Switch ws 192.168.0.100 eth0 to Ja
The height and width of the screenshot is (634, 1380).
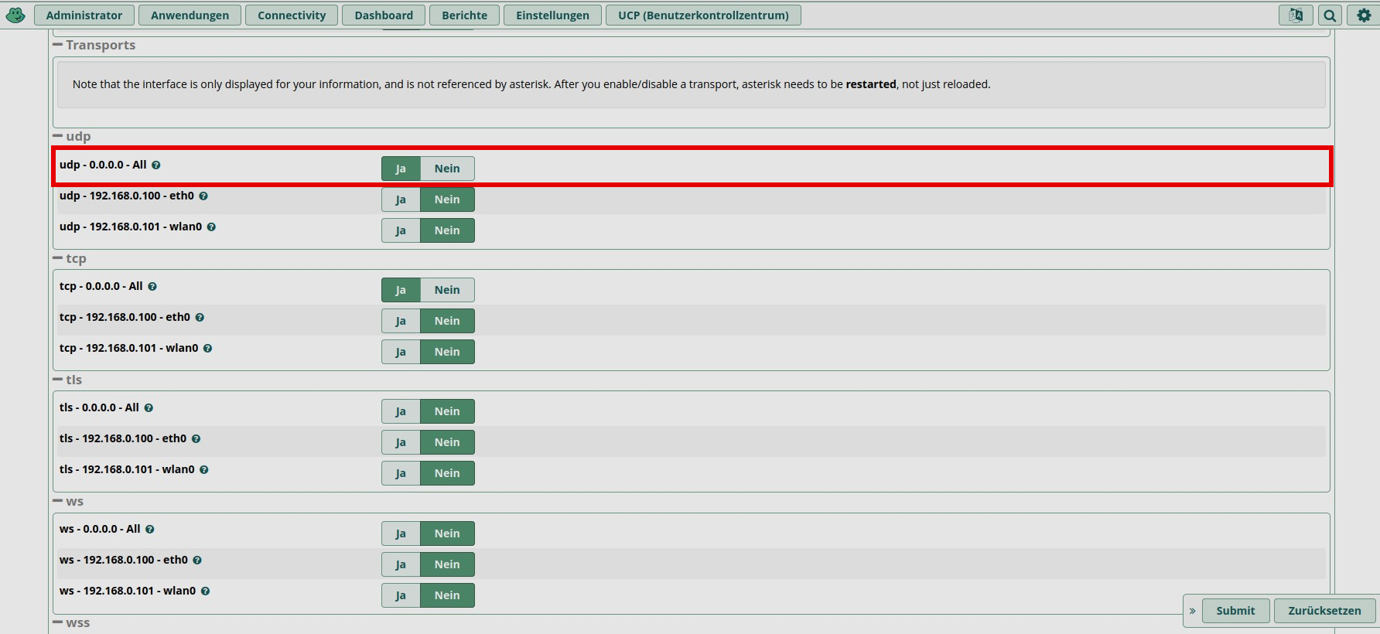[401, 564]
